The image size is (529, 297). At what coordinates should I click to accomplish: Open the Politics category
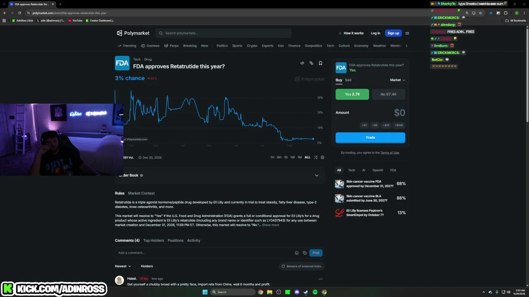pos(222,46)
